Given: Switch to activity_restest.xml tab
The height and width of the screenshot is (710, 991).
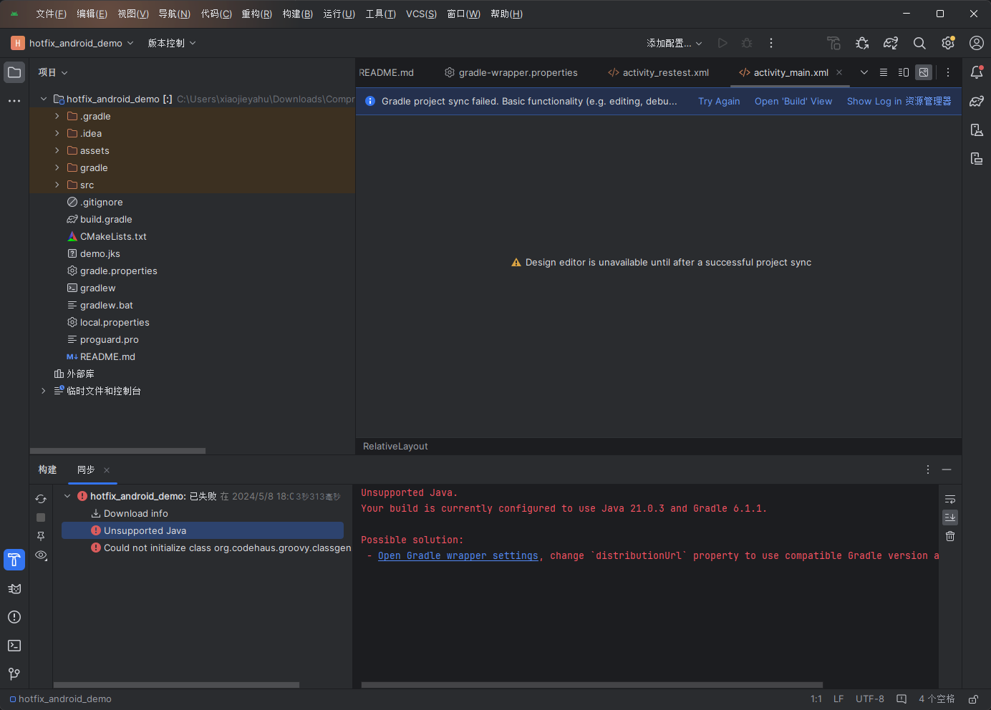Looking at the screenshot, I should pos(659,72).
